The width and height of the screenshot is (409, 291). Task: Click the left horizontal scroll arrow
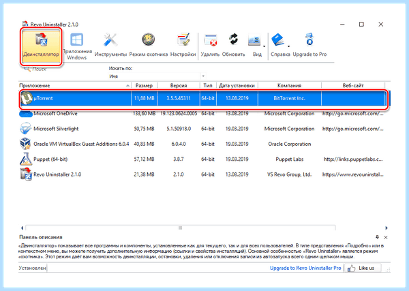[22, 228]
